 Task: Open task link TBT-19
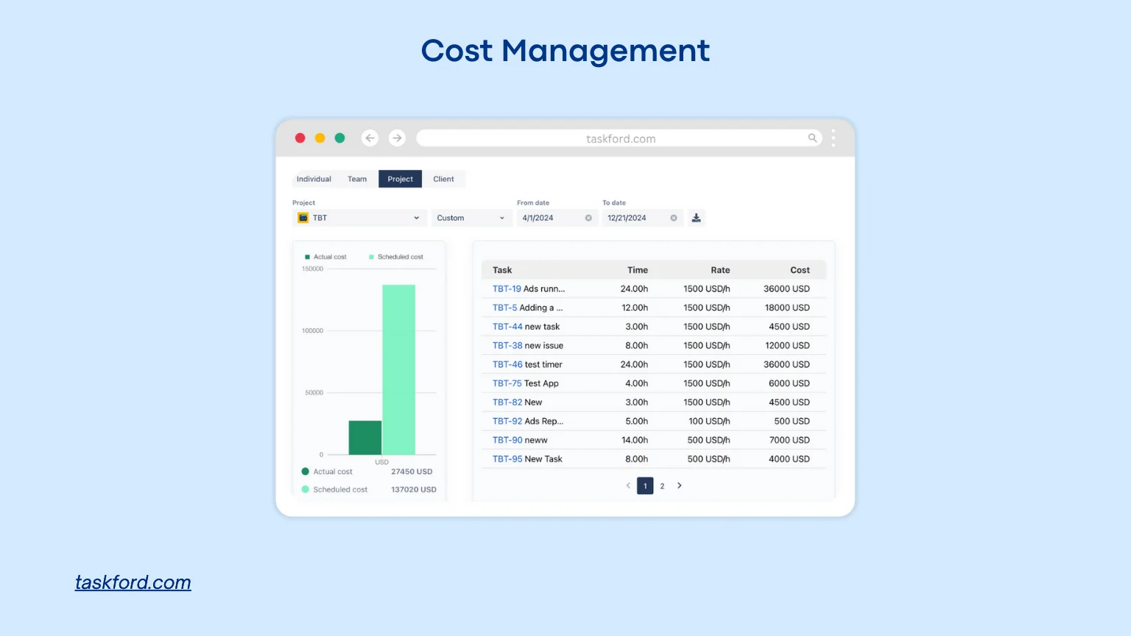coord(507,289)
